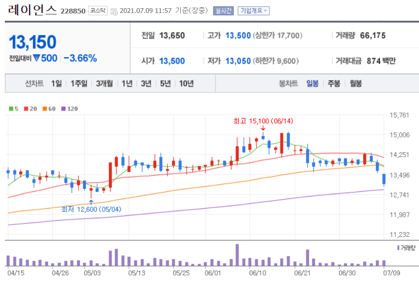Click the 봉차트 label
This screenshot has width=419, height=287.
coord(288,84)
